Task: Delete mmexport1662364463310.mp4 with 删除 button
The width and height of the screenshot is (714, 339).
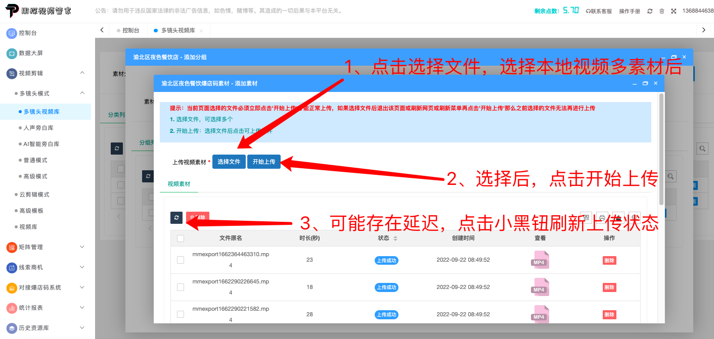Action: (609, 260)
